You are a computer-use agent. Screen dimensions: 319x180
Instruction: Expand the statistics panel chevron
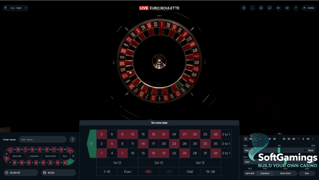pos(279,134)
